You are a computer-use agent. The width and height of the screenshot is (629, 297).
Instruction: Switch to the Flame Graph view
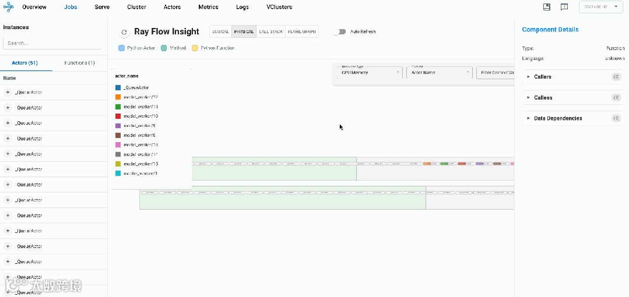coord(301,31)
